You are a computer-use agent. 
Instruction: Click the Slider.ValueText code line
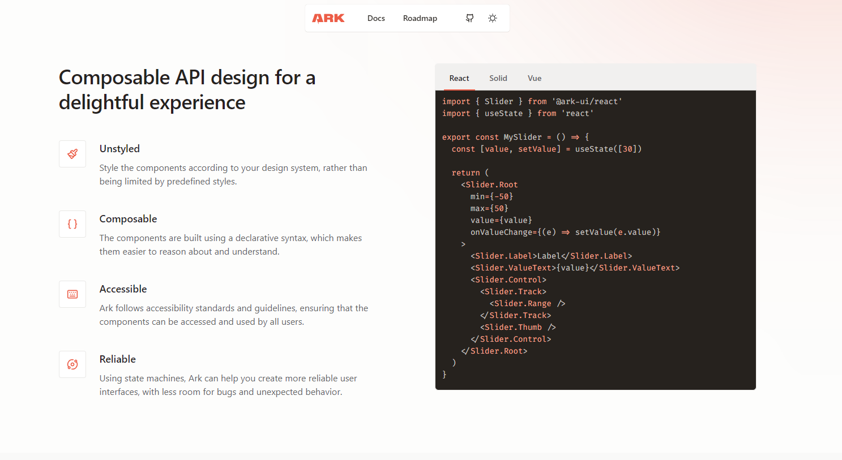point(575,268)
